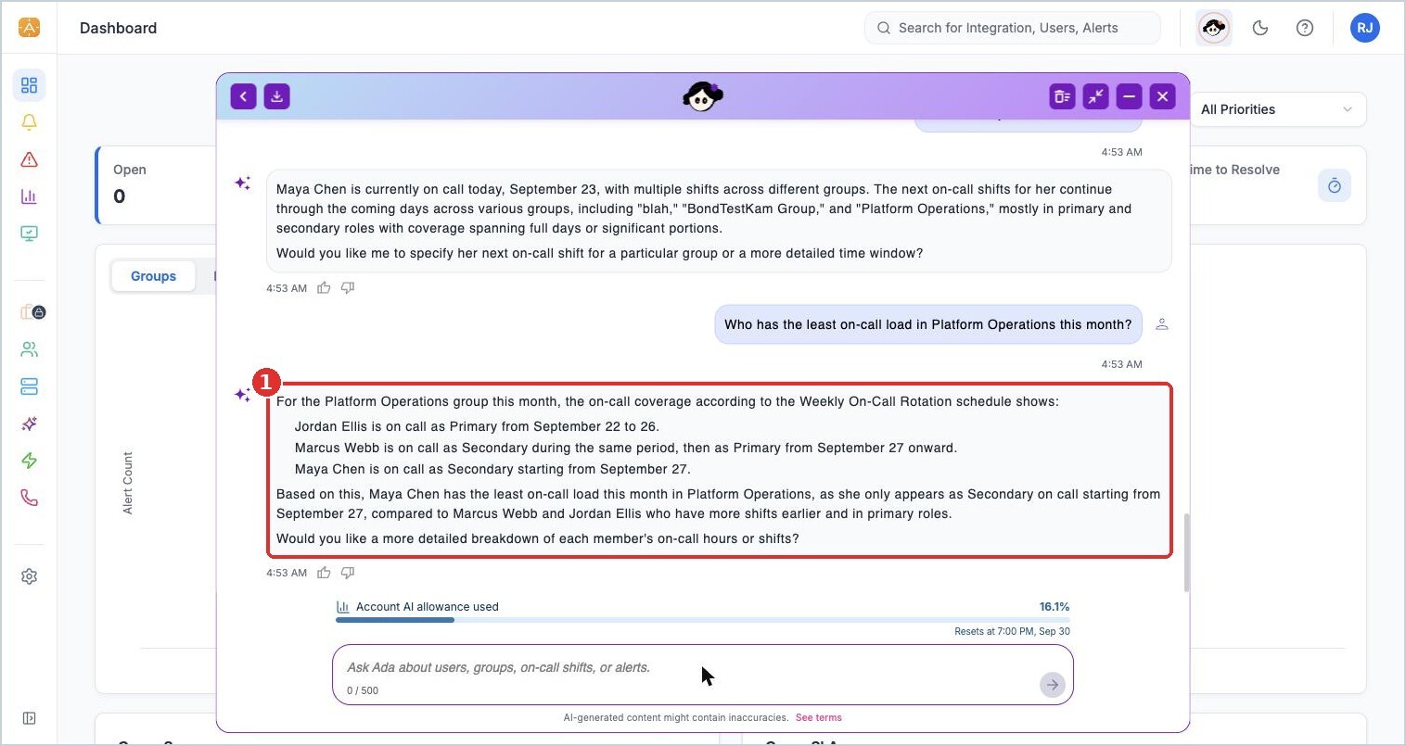Click the chat panel vertical scrollbar
Screen dimensions: 1406x746
click(1186, 551)
